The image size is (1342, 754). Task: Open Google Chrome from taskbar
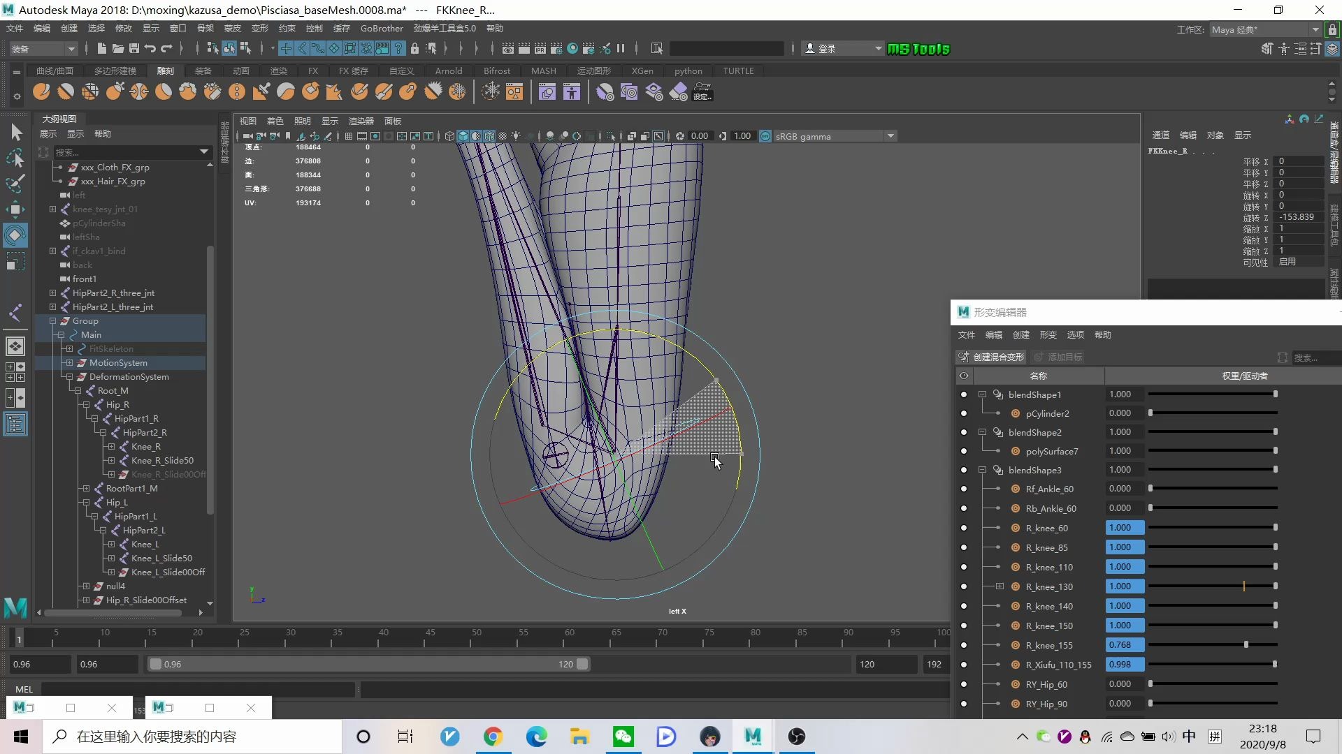coord(493,737)
